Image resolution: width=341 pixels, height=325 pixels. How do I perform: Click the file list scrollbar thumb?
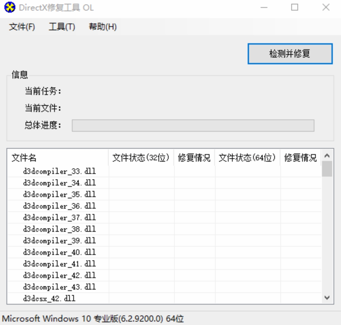pos(327,169)
